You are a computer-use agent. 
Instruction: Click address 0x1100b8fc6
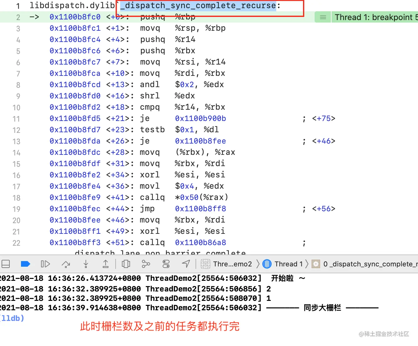[x=75, y=51]
